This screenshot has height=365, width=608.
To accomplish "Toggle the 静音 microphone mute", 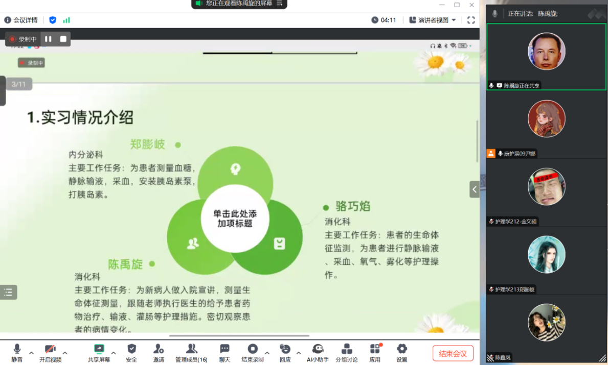I will 17,352.
